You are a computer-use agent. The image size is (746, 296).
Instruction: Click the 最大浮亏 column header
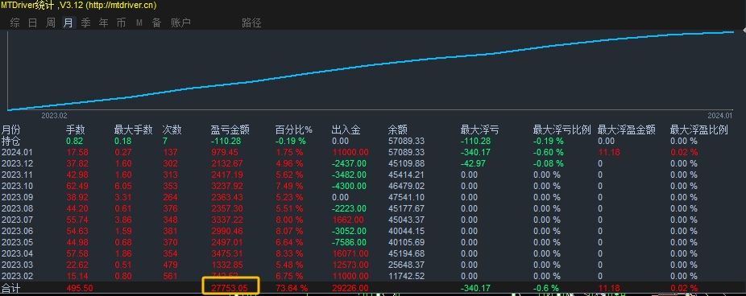(479, 129)
